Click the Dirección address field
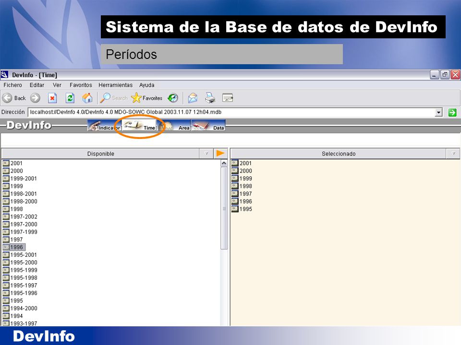 [231, 112]
